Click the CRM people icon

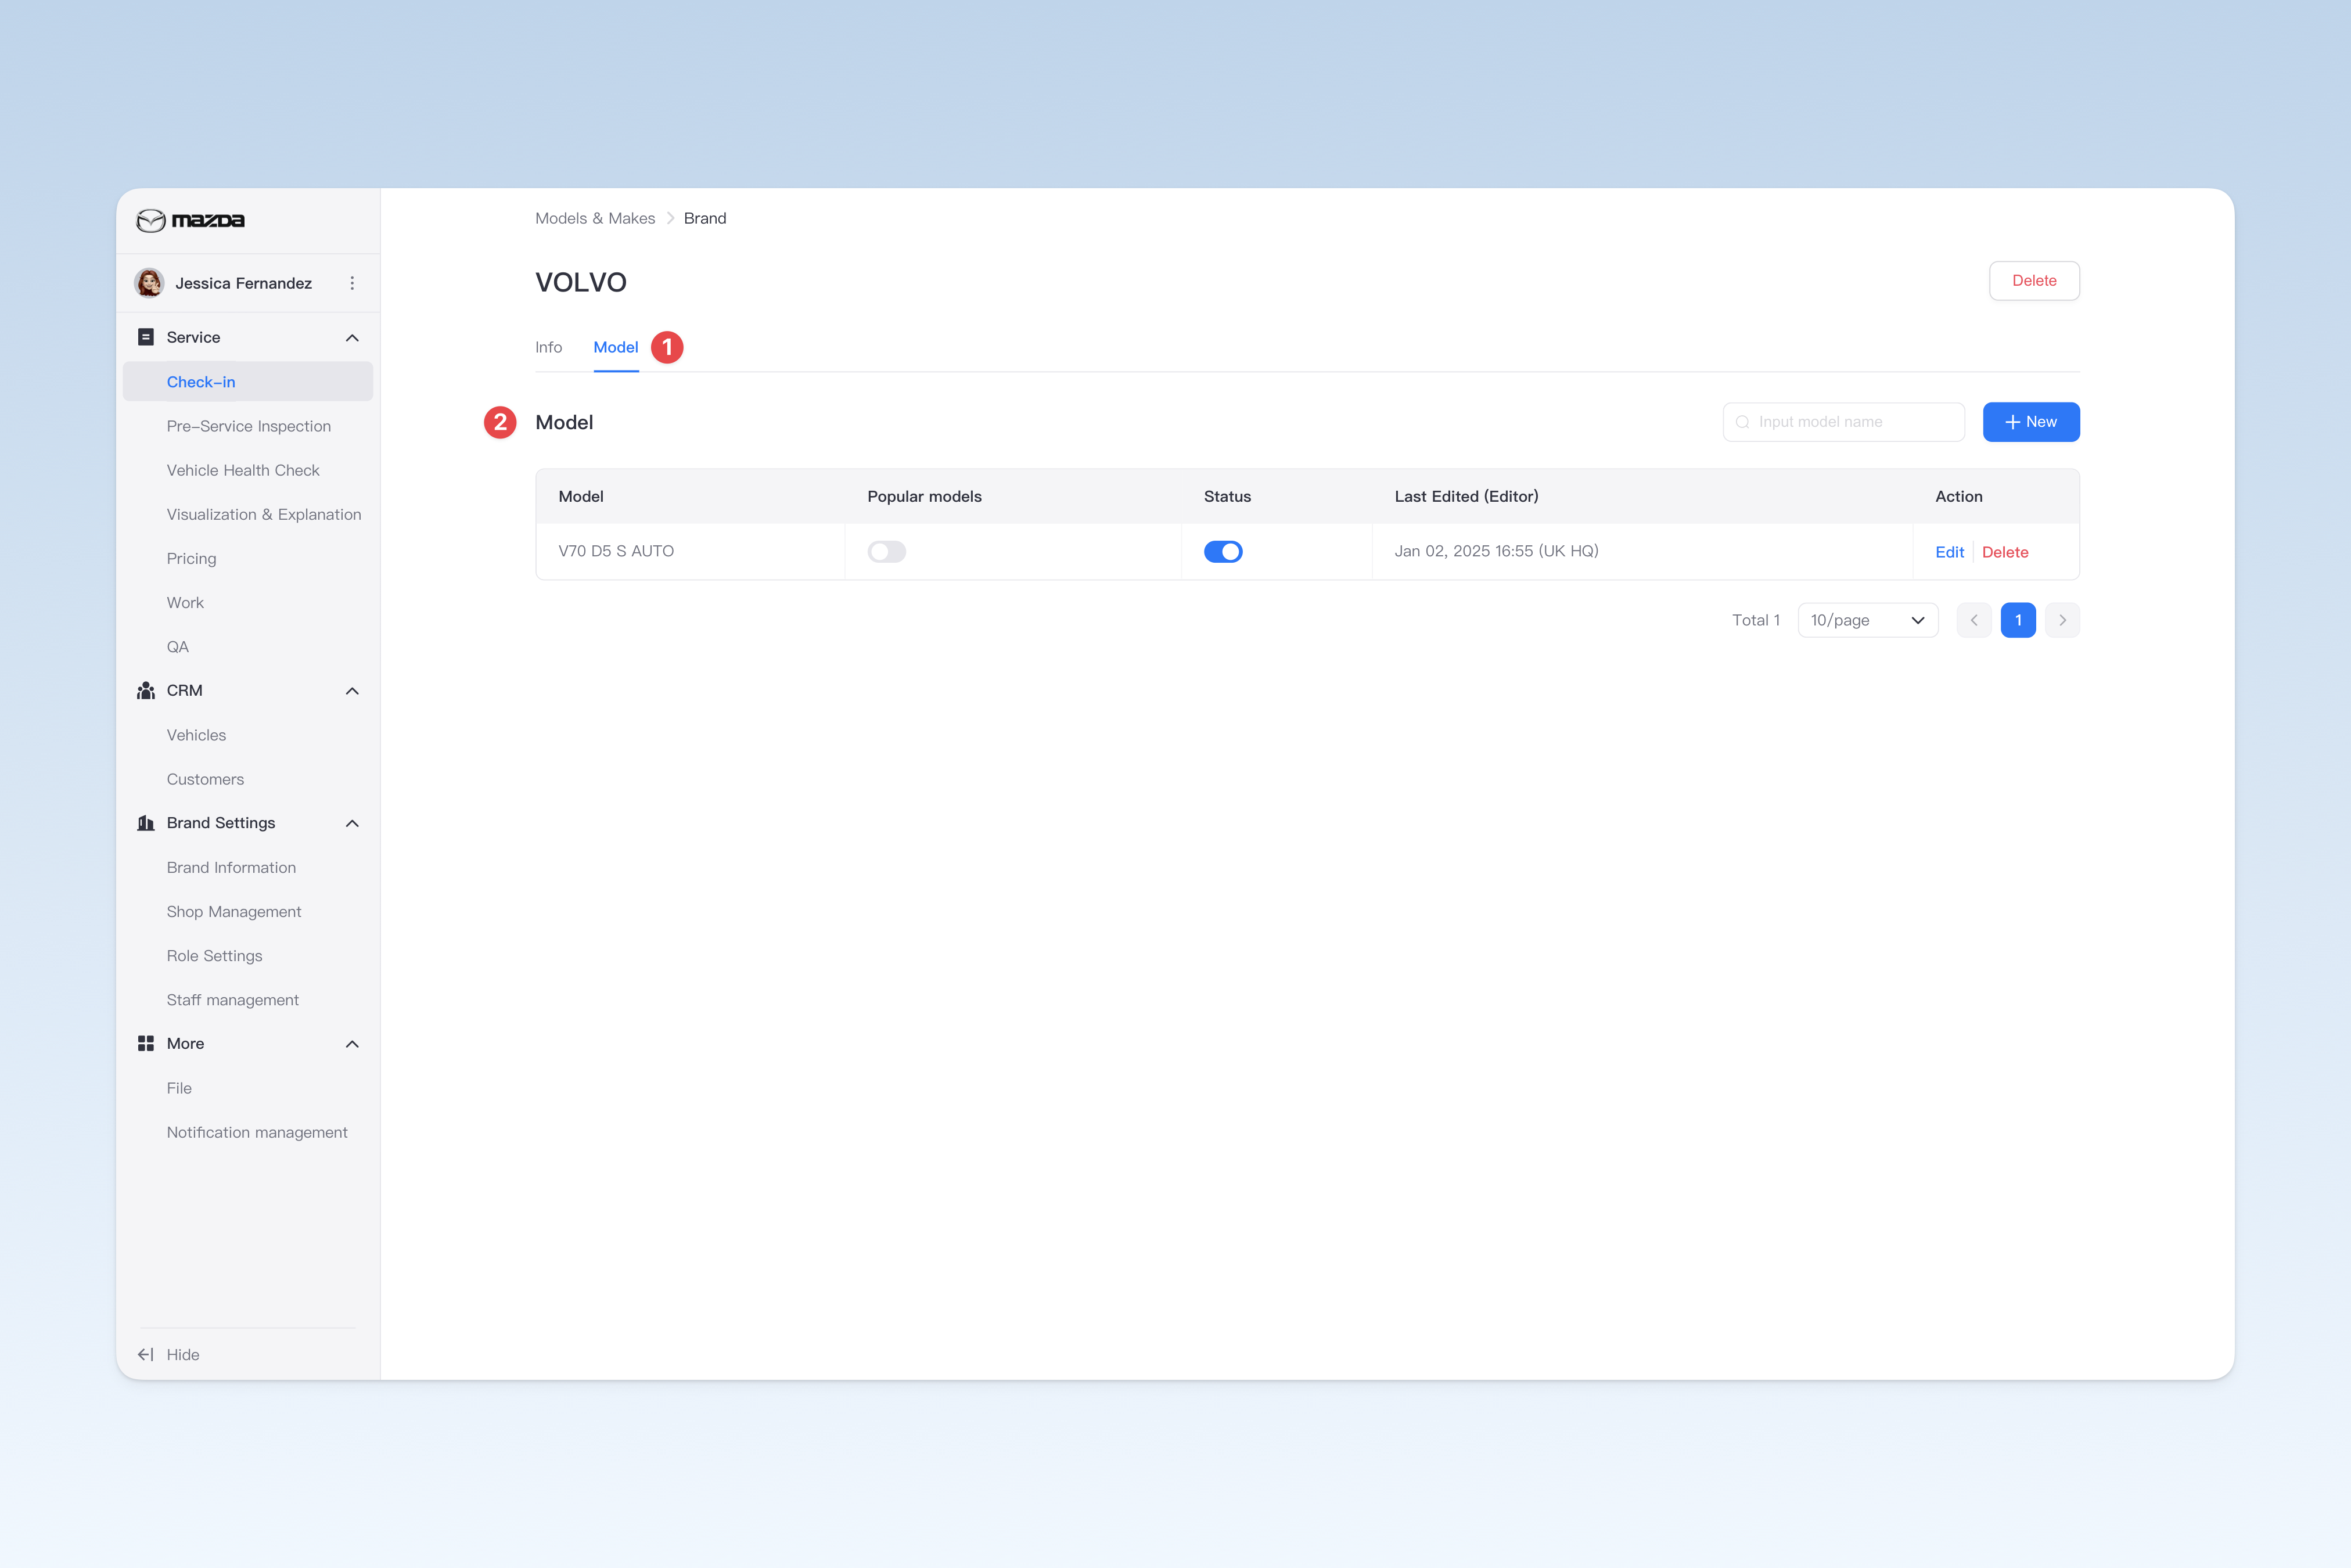[x=146, y=691]
